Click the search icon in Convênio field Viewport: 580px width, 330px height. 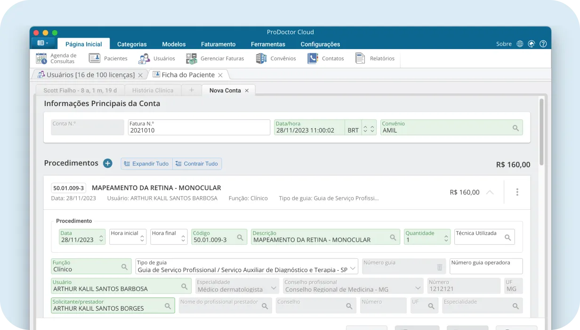pyautogui.click(x=515, y=127)
